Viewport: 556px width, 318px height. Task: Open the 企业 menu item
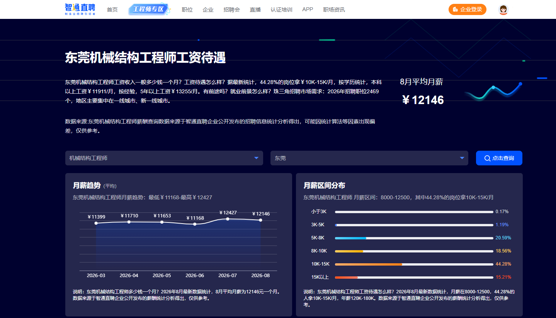(x=208, y=10)
